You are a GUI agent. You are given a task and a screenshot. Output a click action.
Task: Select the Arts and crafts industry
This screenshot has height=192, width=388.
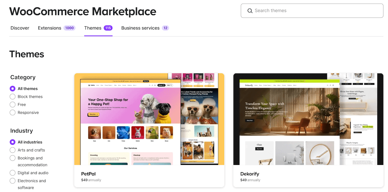12,150
